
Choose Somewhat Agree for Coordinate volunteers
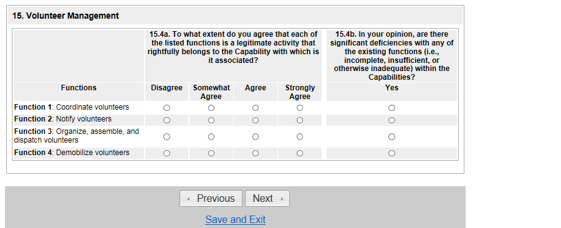211,108
